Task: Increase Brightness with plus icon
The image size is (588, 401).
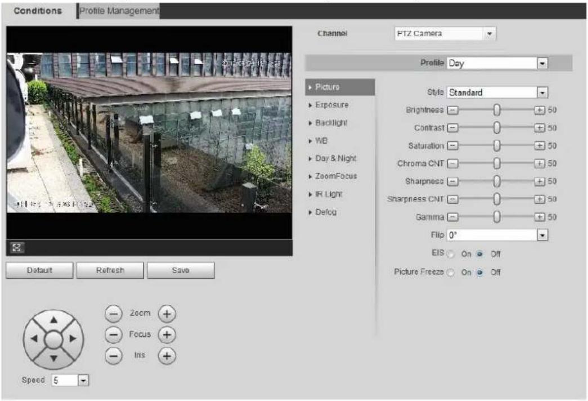Action: pyautogui.click(x=540, y=110)
